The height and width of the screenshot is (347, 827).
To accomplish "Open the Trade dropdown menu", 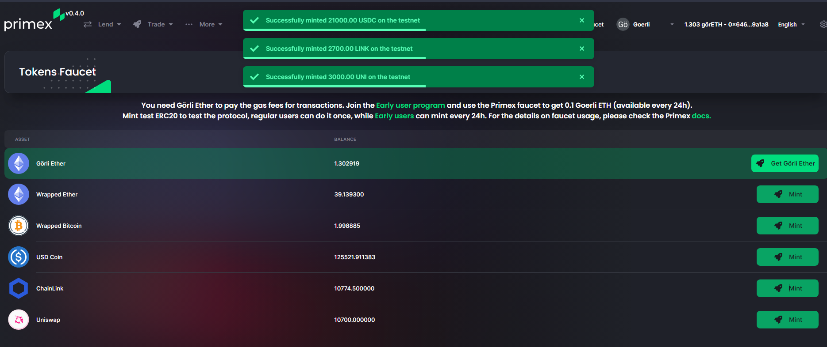I will click(153, 24).
